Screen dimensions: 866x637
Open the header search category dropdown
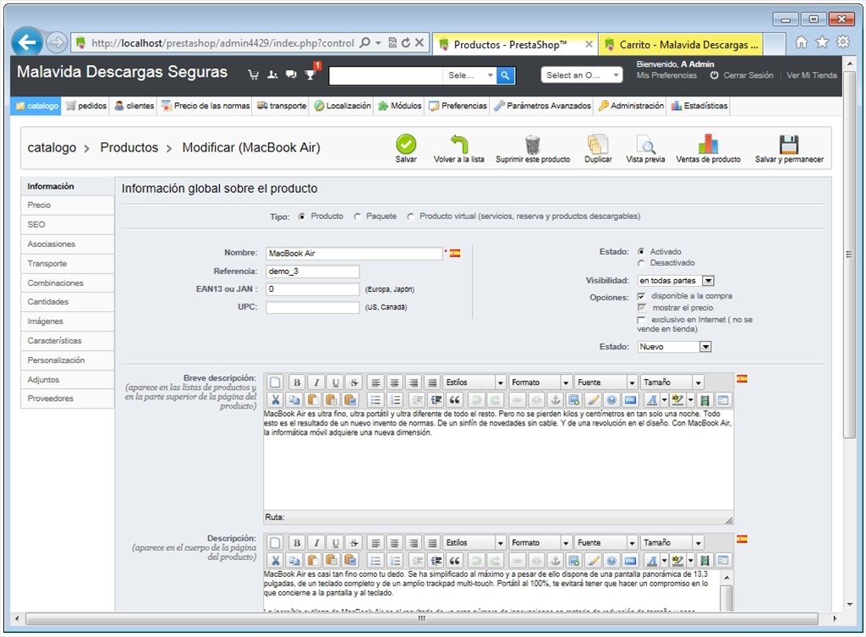click(x=469, y=75)
